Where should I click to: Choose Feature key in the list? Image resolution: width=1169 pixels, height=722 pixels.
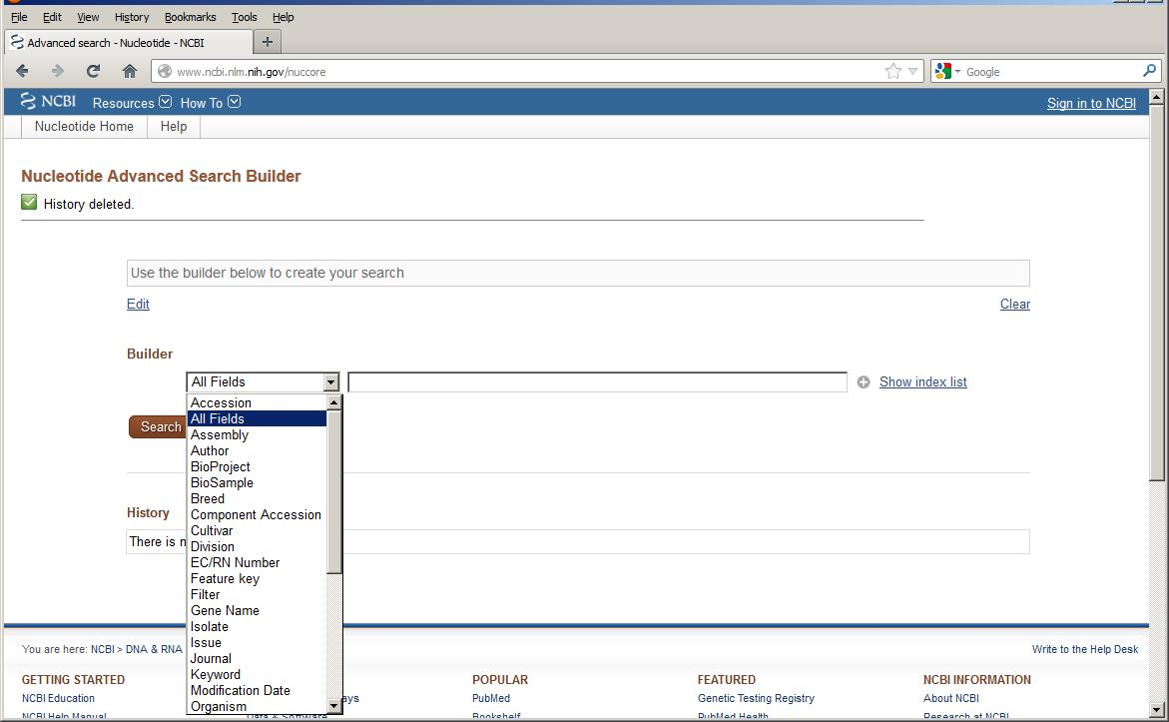(x=258, y=579)
